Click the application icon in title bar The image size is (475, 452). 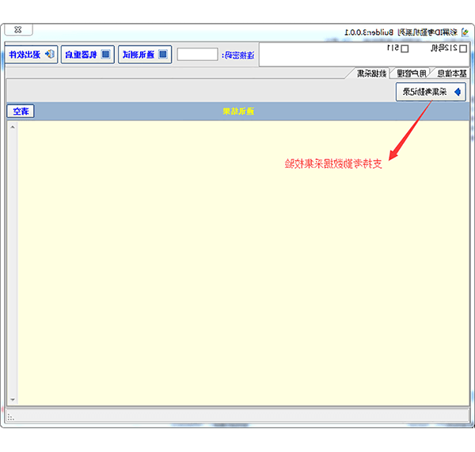point(465,31)
